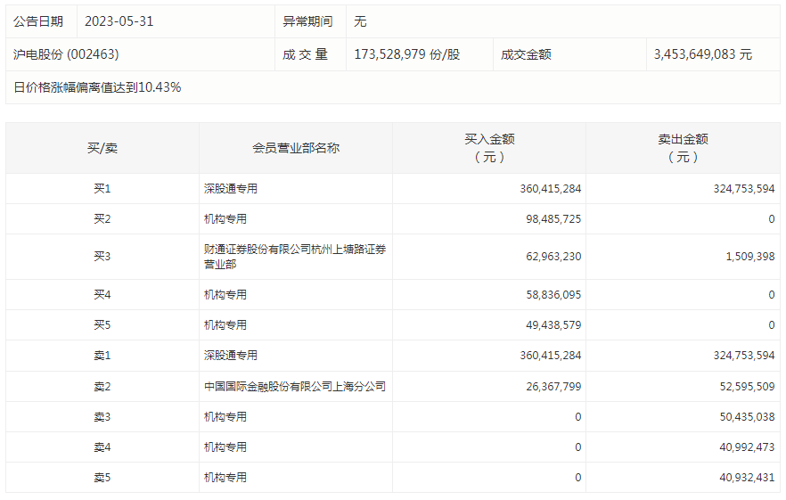Click the 买/卖 column header
The image size is (786, 500).
pyautogui.click(x=102, y=148)
